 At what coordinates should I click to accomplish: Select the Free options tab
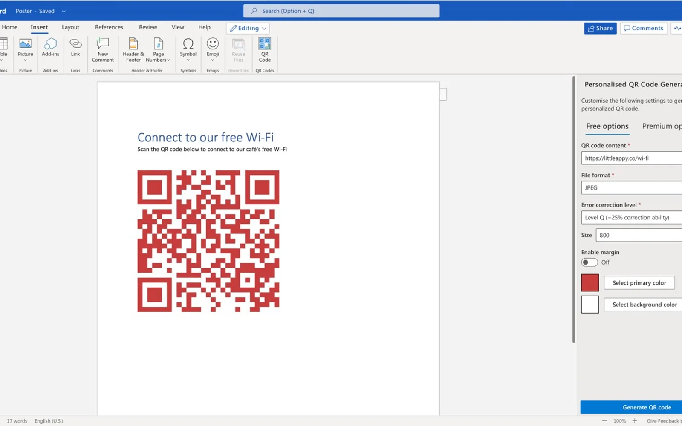click(x=607, y=126)
